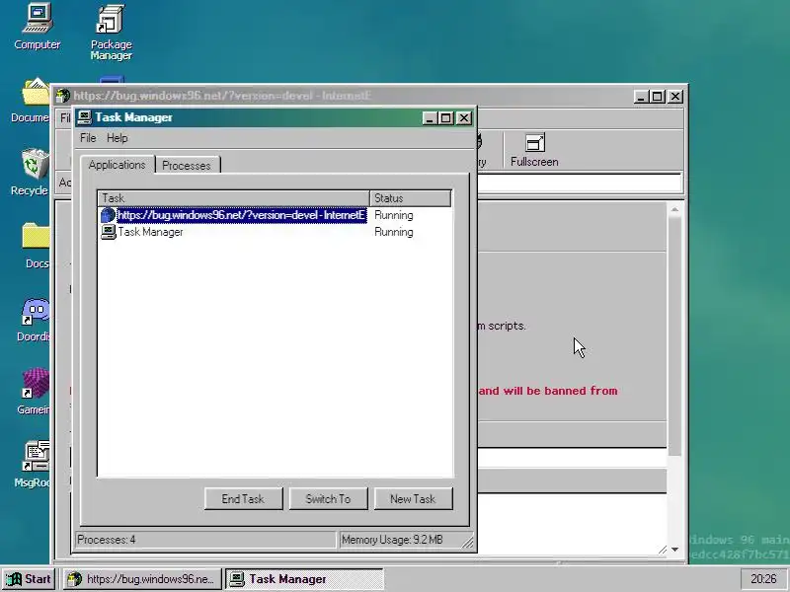790x592 pixels.
Task: Click the Task Manager taskbar button
Action: point(304,579)
